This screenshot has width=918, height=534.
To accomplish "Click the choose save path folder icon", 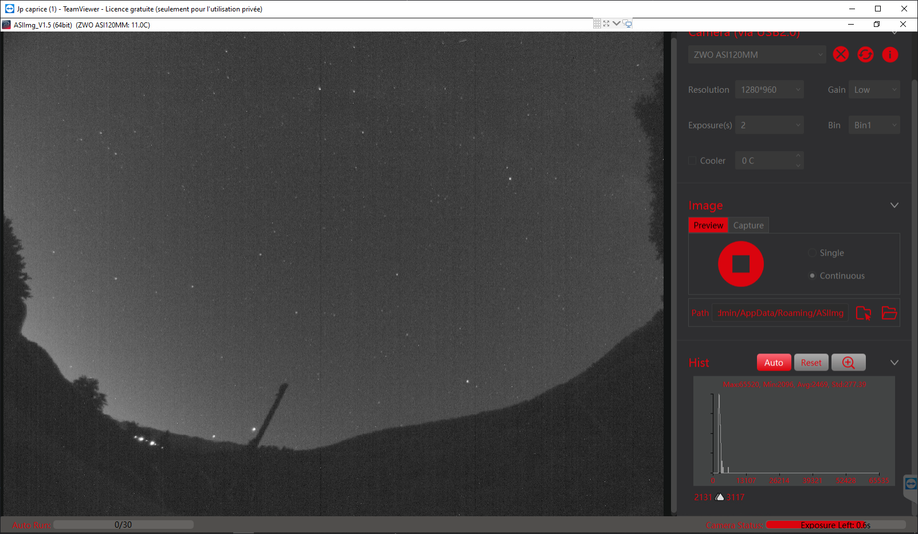I will (x=864, y=313).
